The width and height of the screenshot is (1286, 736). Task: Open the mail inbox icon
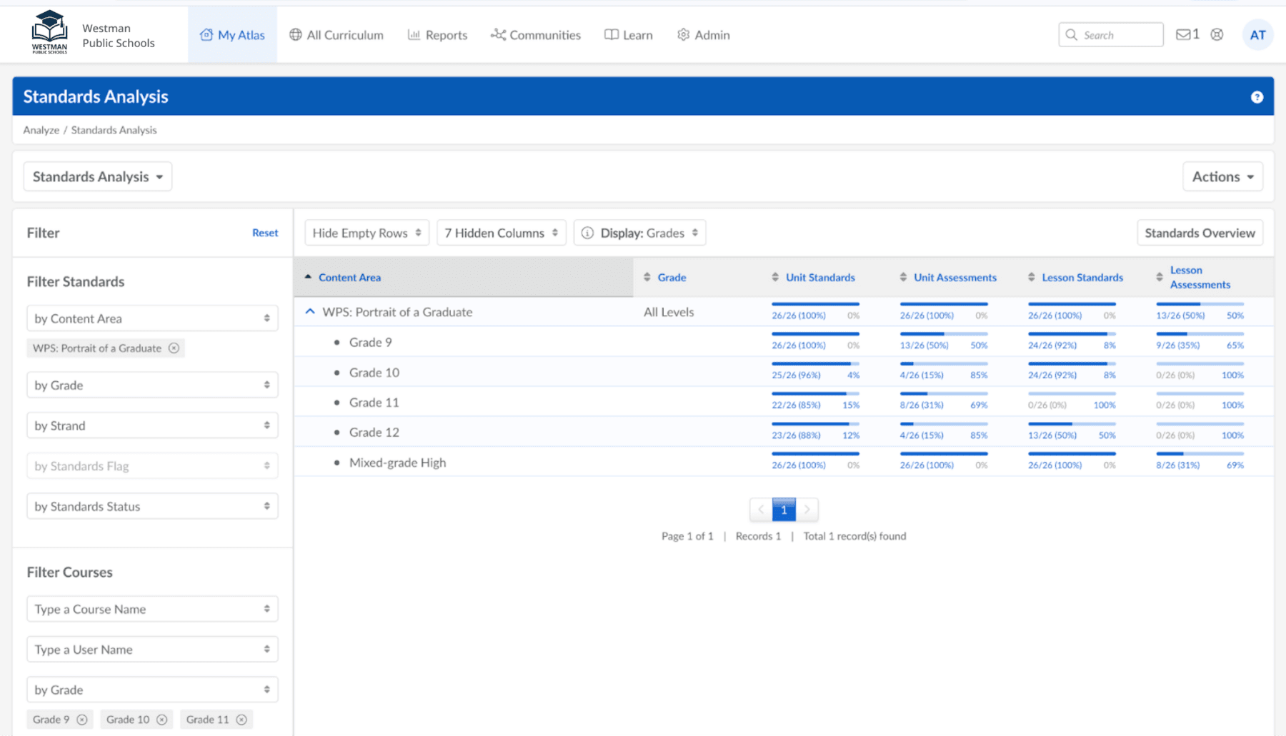pyautogui.click(x=1183, y=34)
